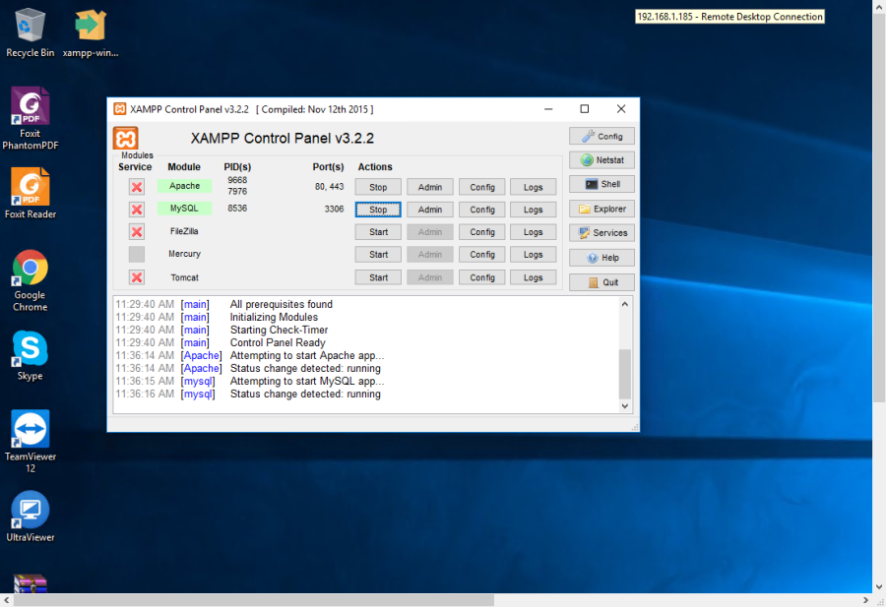
Task: Quit the XAMPP Control Panel
Action: (601, 282)
